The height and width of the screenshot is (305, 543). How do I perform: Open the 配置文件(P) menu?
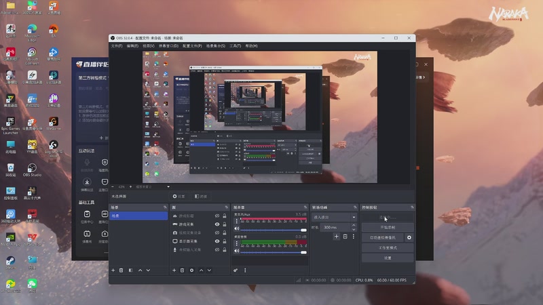[x=192, y=46]
